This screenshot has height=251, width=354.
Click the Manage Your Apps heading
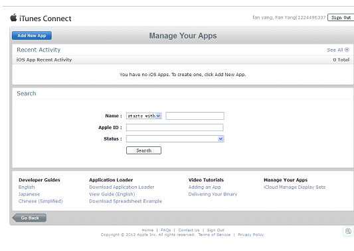(183, 36)
